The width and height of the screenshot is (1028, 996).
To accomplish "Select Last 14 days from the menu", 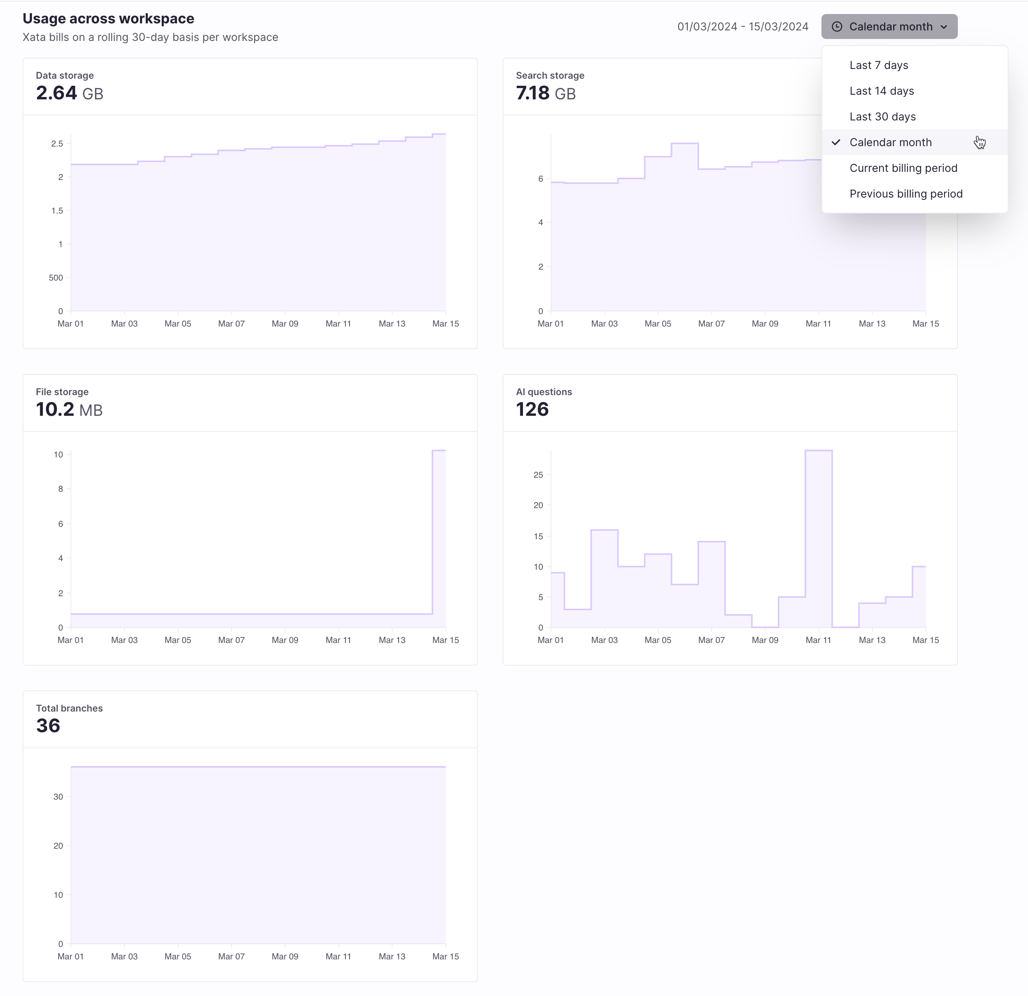I will (881, 91).
